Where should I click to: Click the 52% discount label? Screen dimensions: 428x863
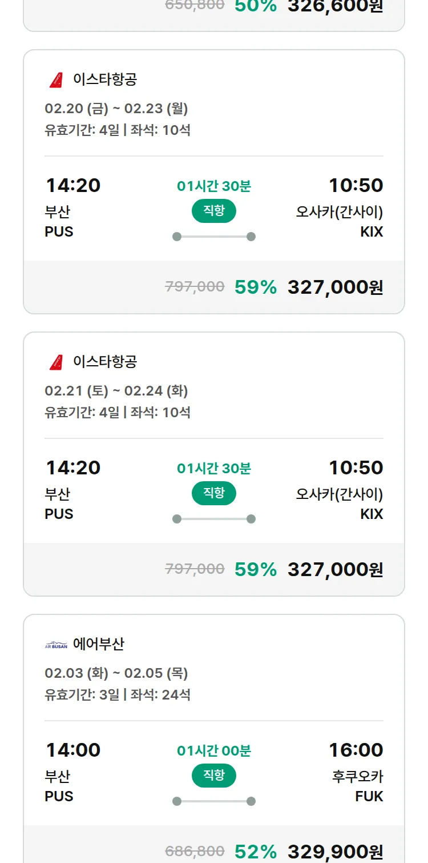coord(256,852)
